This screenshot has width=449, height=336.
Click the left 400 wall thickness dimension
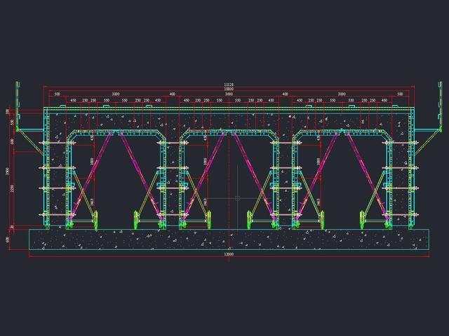[x=172, y=94]
